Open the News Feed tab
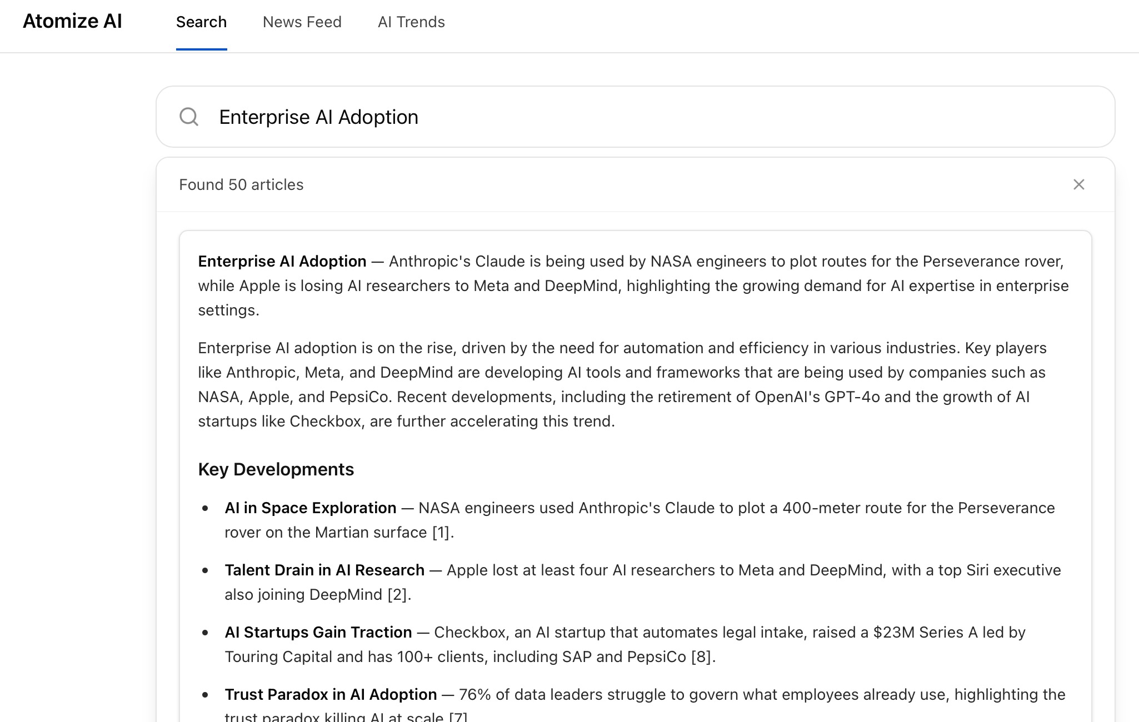The height and width of the screenshot is (722, 1139). pos(302,22)
